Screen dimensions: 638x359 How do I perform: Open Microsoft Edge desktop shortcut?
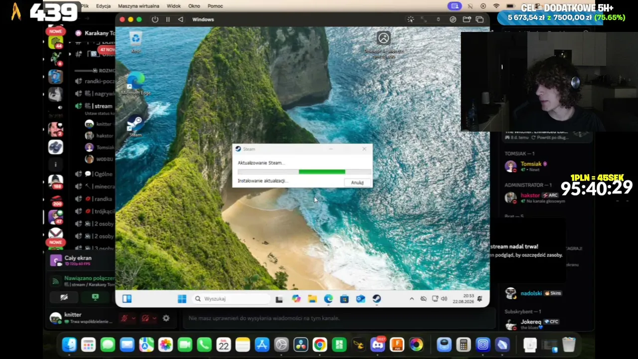136,83
